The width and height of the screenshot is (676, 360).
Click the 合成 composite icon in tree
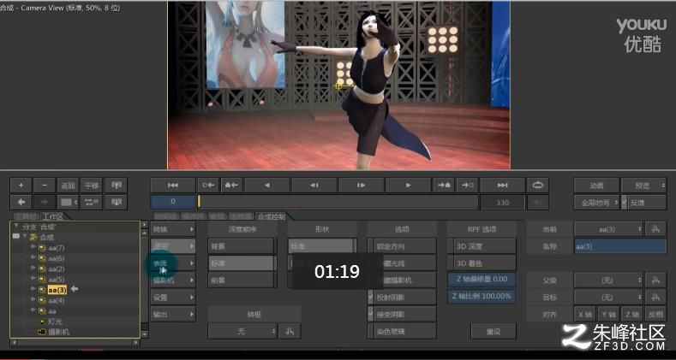33,238
